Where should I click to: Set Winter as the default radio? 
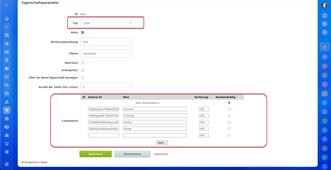[229, 129]
